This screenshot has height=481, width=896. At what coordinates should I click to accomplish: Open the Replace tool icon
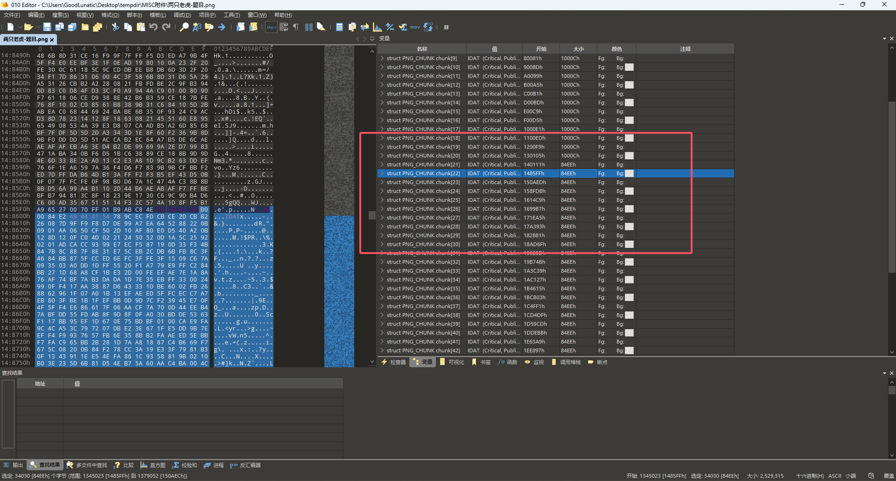197,27
